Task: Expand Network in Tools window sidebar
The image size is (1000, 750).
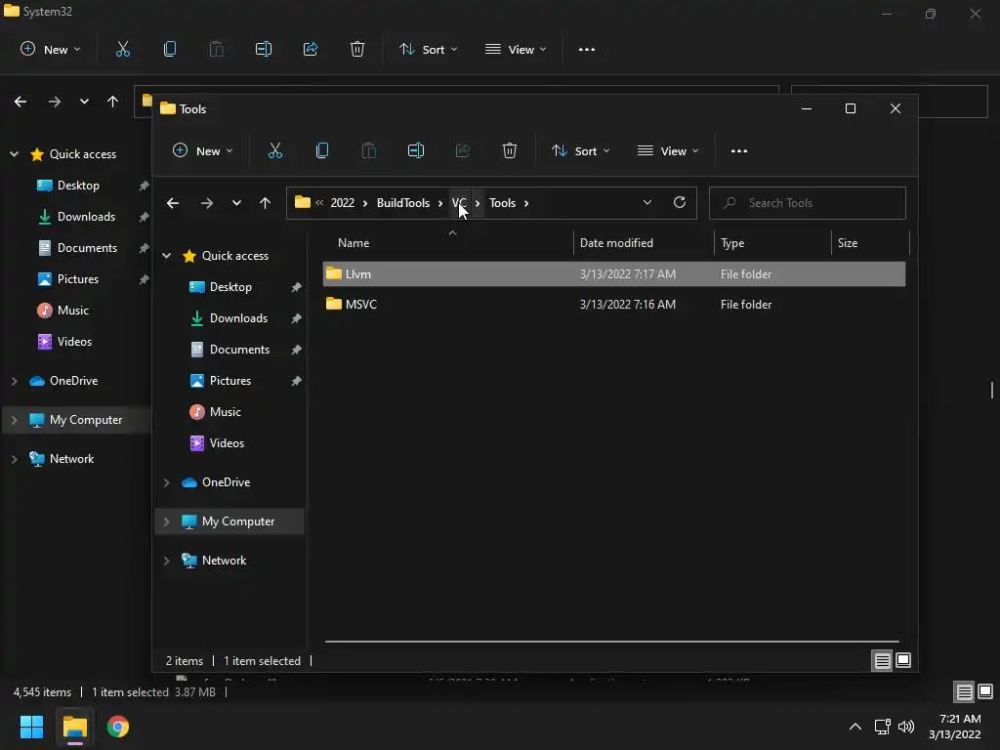Action: click(x=166, y=561)
